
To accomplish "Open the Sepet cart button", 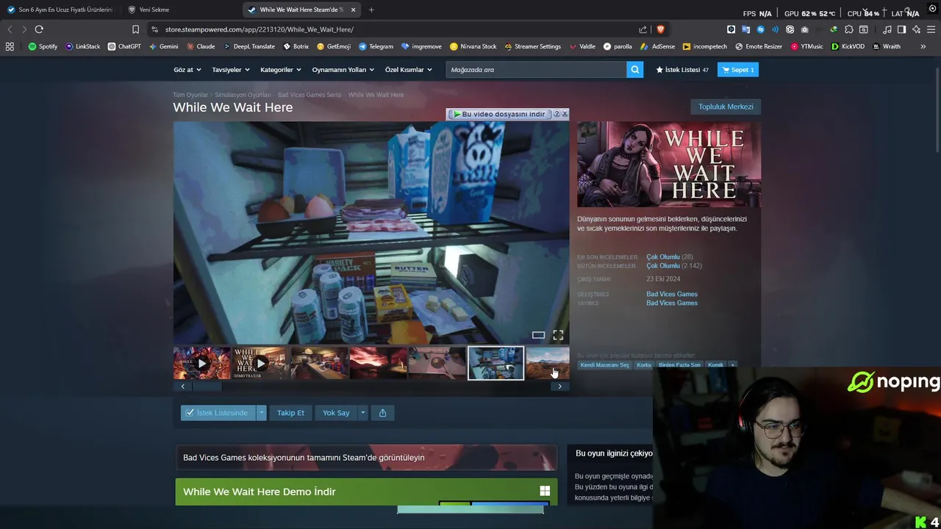I will (737, 70).
